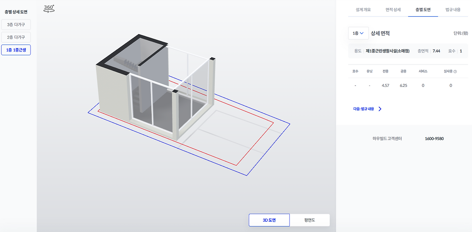Screen dimensions: 472x232
Task: Select the 3층 다가구 floor button
Action: point(15,24)
